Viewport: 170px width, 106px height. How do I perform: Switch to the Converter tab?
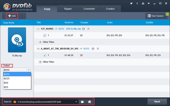pyautogui.click(x=89, y=9)
